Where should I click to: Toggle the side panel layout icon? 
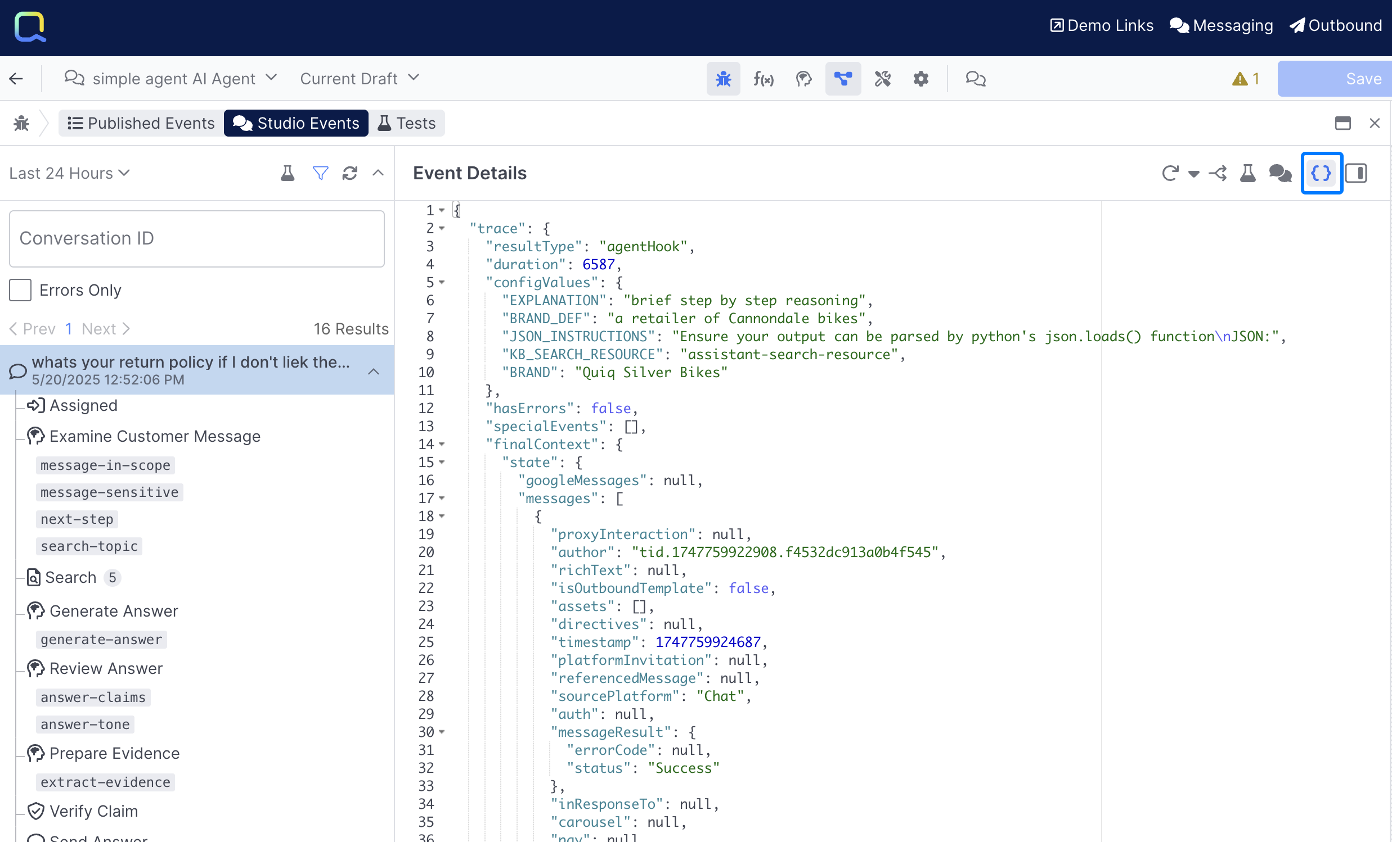[x=1356, y=173]
